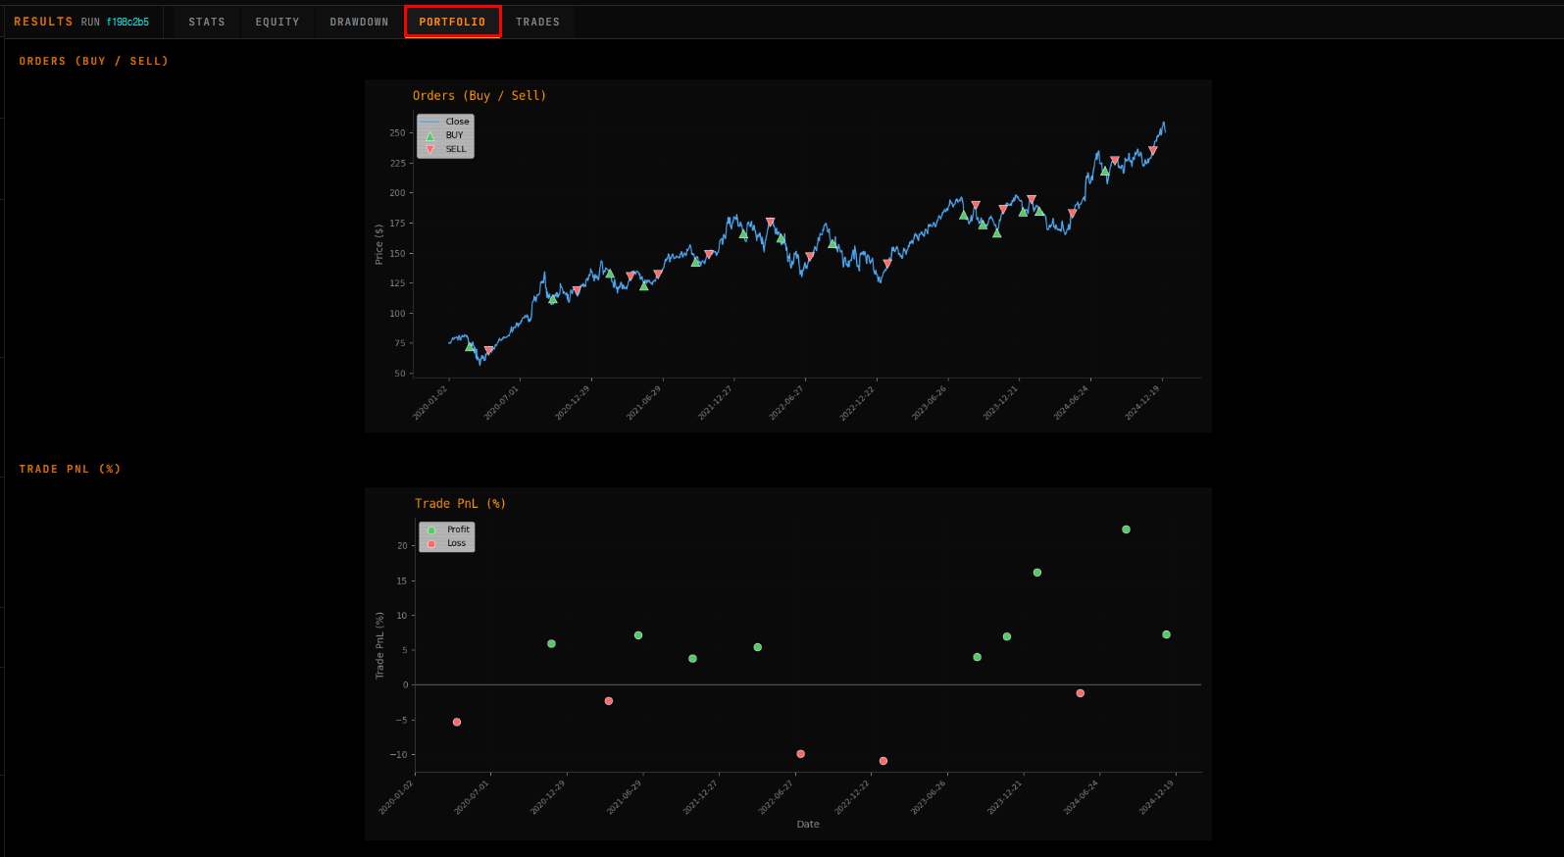Switch to the EQUITY tab
Viewport: 1564px width, 857px height.
[x=277, y=22]
